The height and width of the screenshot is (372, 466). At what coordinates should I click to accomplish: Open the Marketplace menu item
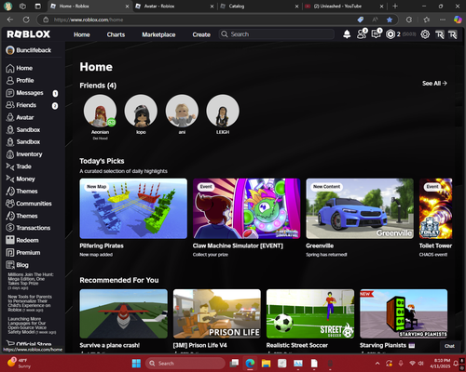tap(158, 34)
